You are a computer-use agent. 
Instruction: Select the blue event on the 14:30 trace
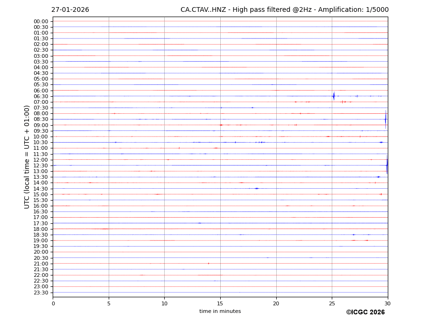click(257, 188)
